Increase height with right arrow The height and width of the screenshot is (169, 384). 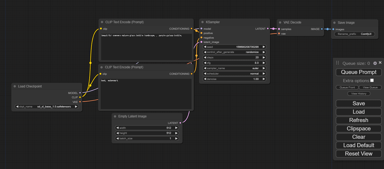[x=176, y=133]
